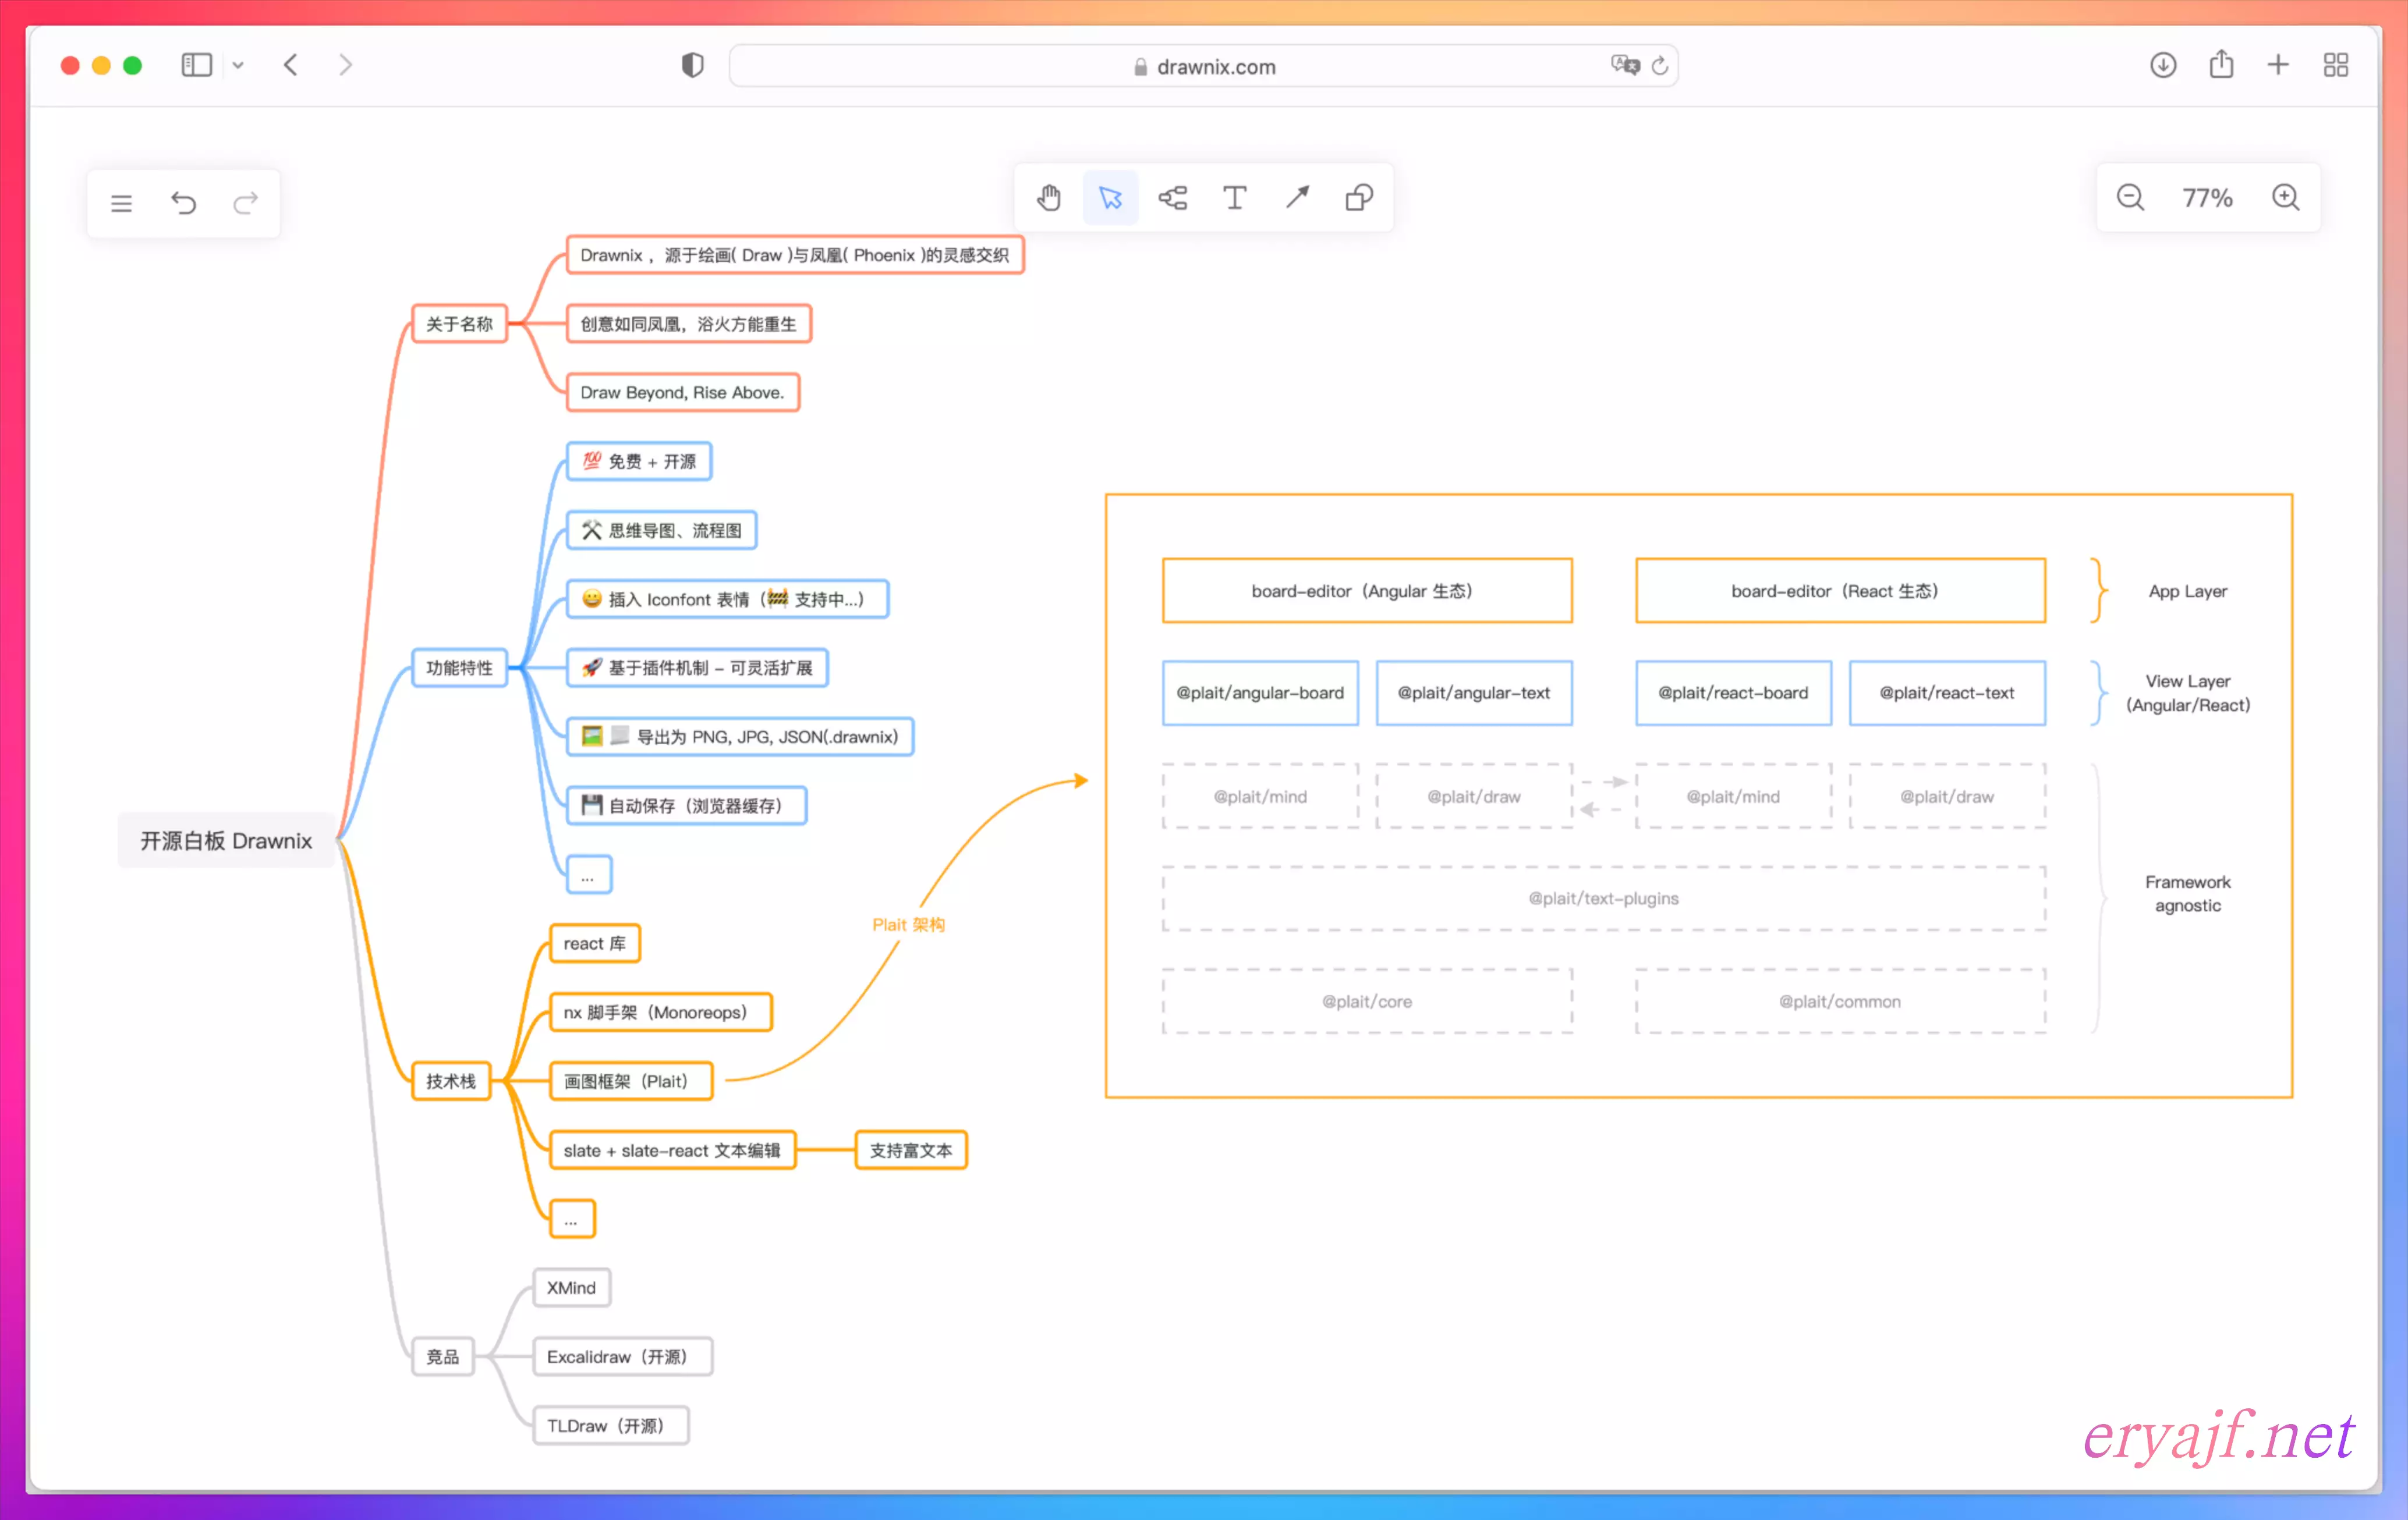Click the Plait 架构 arrow label
Viewport: 2408px width, 1520px height.
click(x=908, y=924)
